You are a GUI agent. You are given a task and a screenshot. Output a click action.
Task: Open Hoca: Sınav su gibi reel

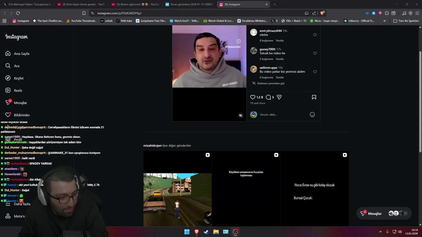point(315,189)
